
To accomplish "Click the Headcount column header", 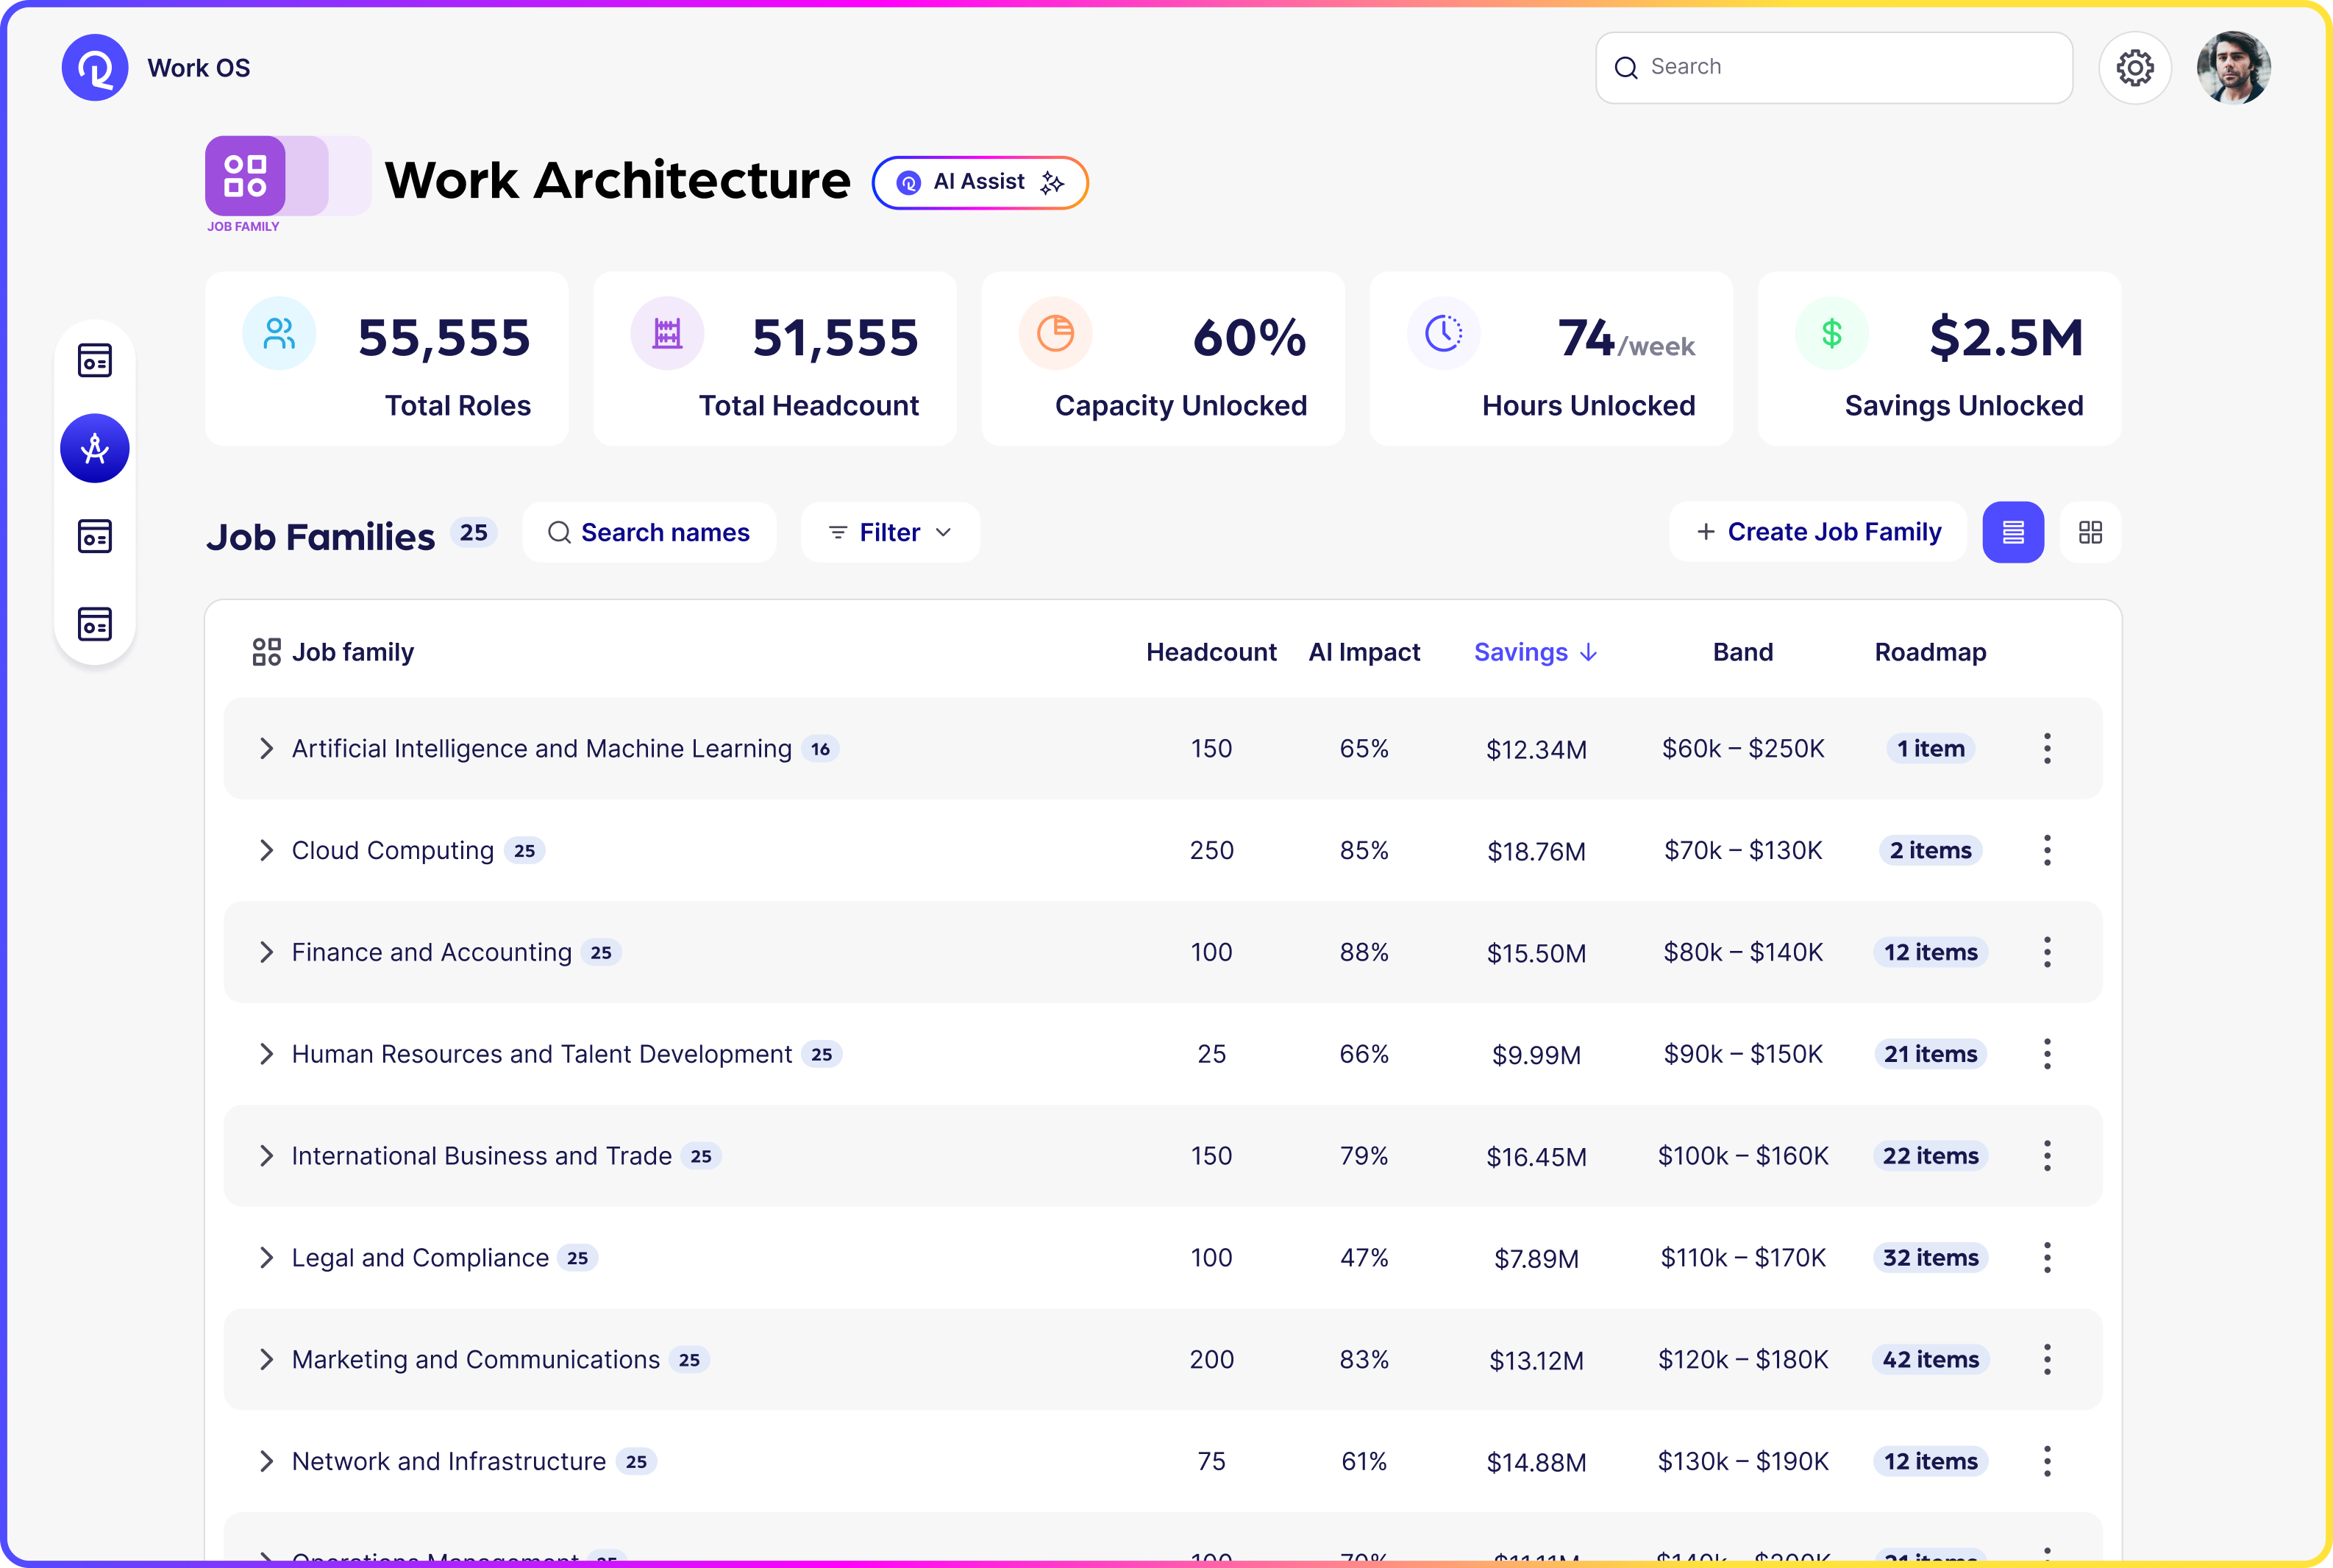I will [x=1211, y=652].
